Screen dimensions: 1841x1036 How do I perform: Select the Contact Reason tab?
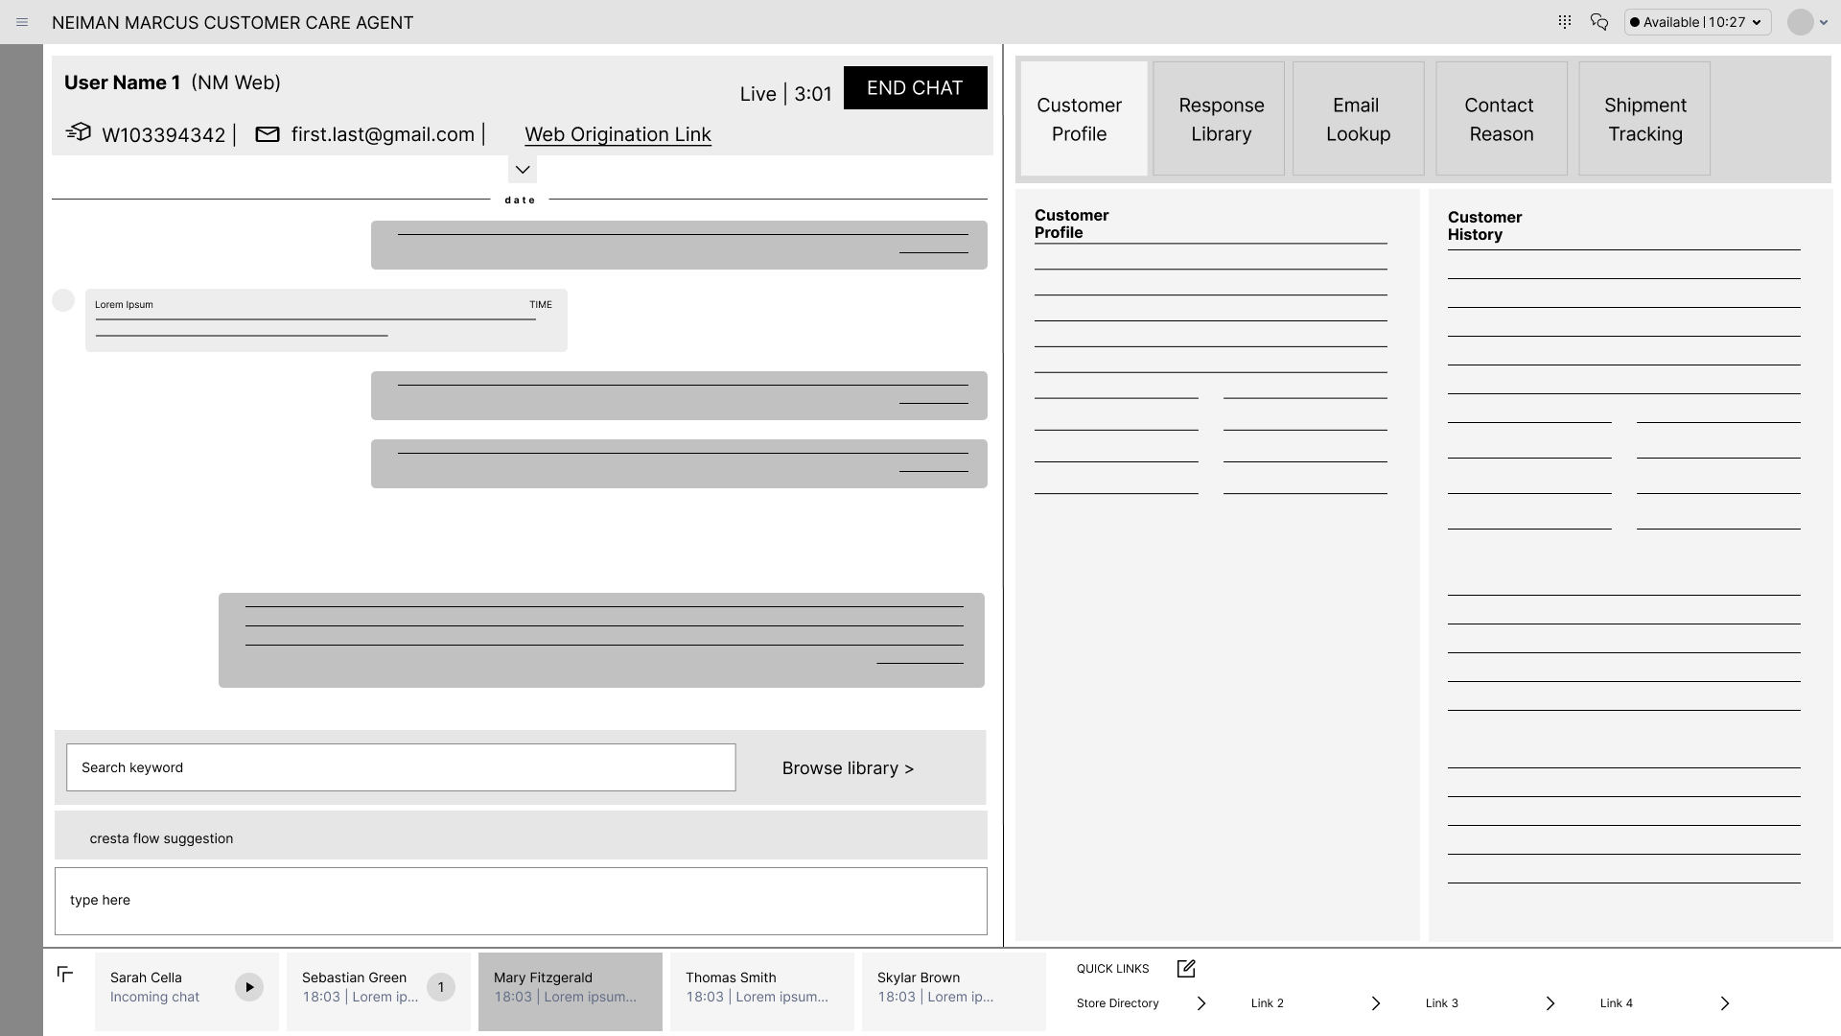[1501, 119]
